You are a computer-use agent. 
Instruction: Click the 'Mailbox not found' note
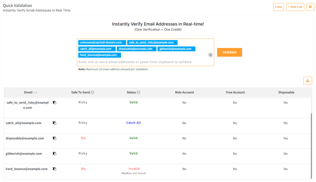(x=134, y=173)
